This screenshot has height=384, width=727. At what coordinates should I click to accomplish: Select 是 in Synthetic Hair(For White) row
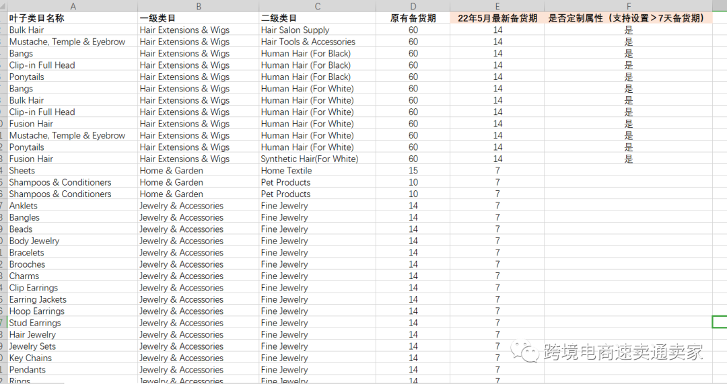(x=628, y=159)
